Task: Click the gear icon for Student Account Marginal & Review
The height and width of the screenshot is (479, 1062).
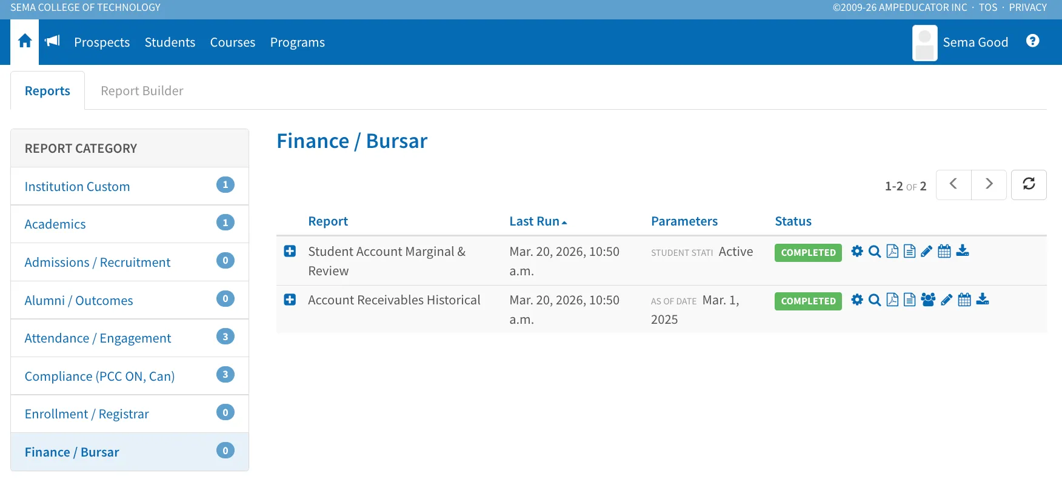Action: (857, 251)
